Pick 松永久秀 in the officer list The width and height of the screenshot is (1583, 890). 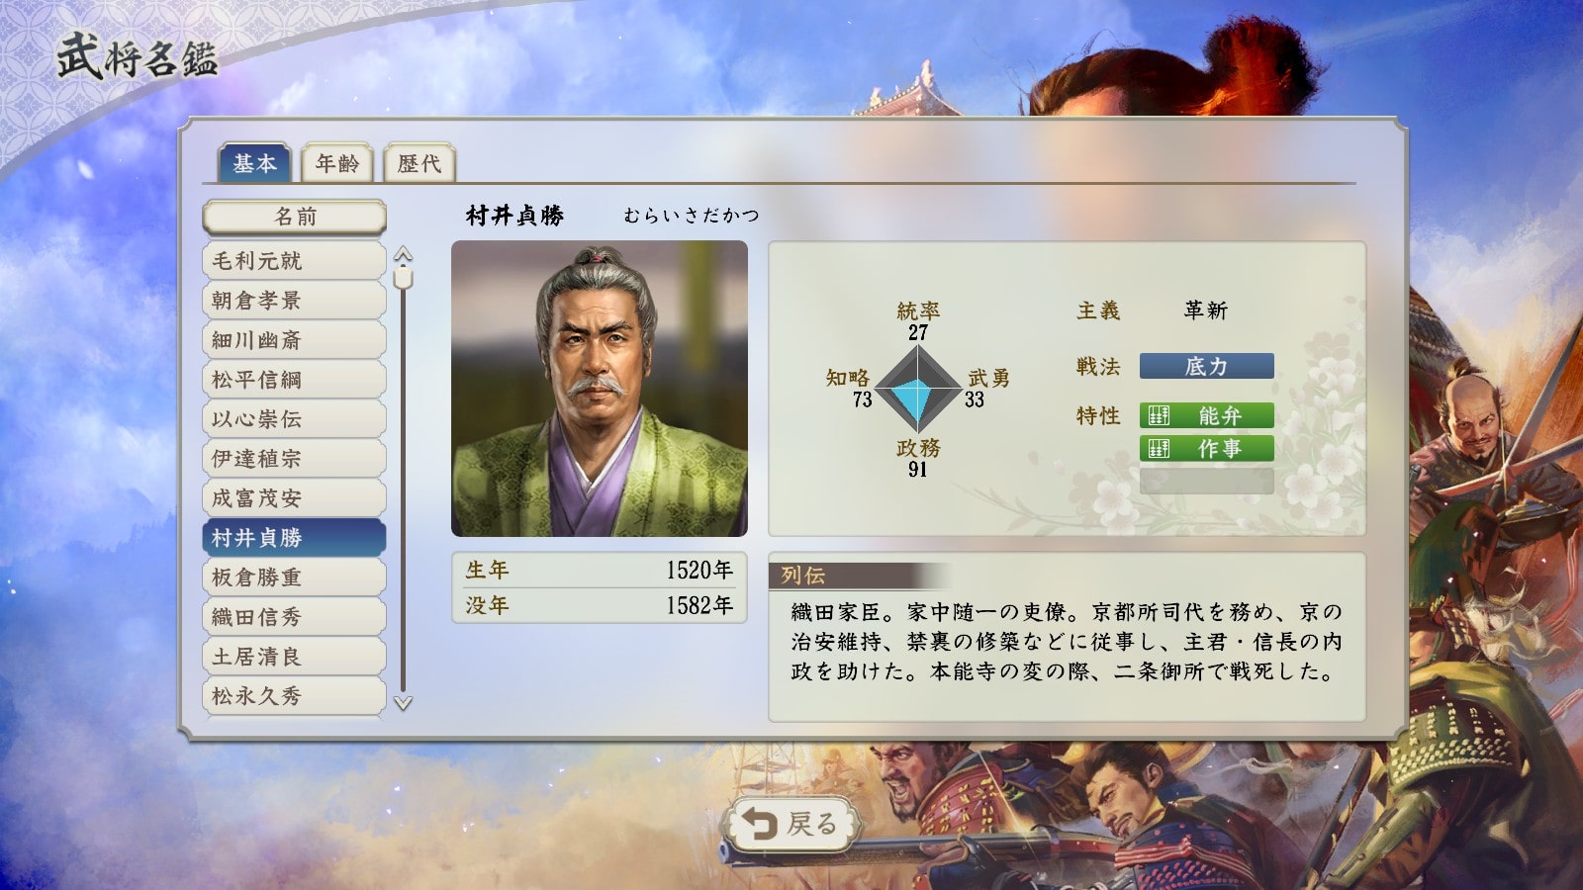(294, 696)
